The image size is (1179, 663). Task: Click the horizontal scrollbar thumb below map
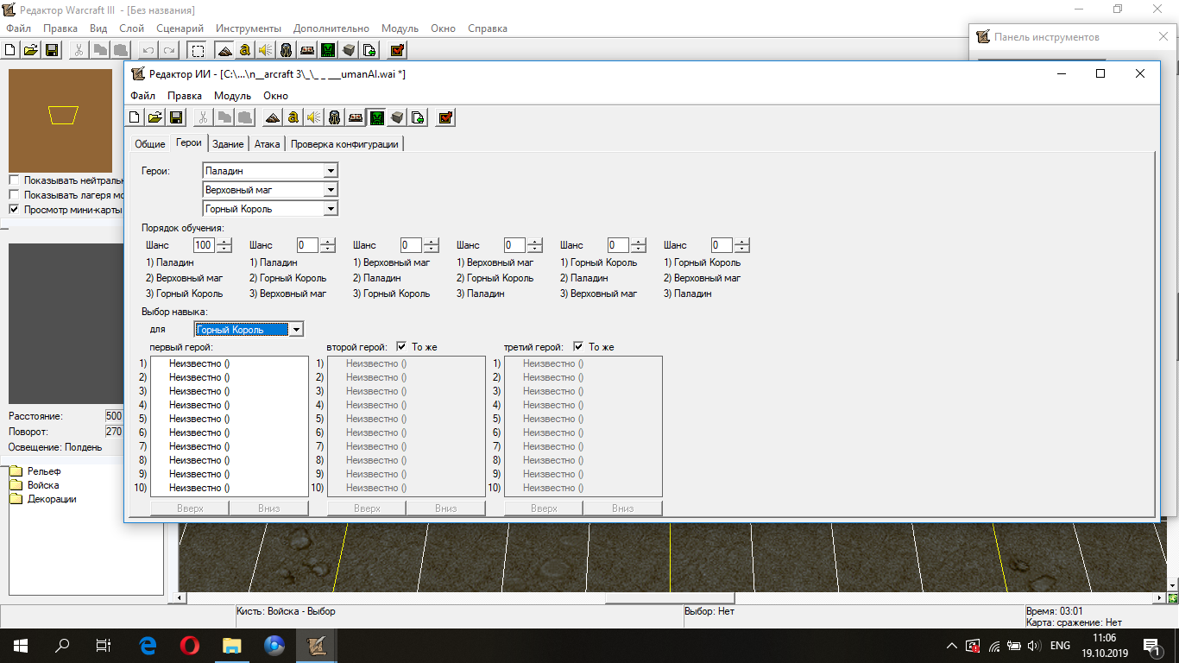[x=670, y=597]
